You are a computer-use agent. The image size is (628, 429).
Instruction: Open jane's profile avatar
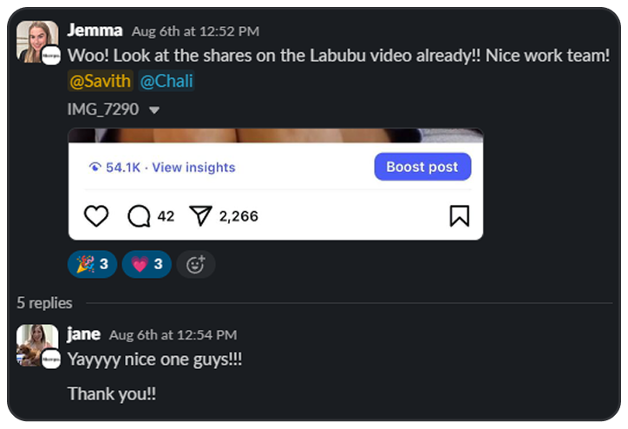point(36,345)
